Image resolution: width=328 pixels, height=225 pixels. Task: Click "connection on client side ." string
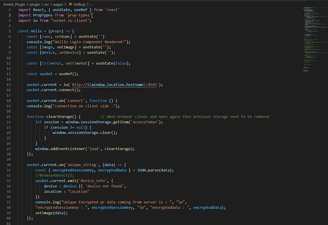click(x=85, y=106)
